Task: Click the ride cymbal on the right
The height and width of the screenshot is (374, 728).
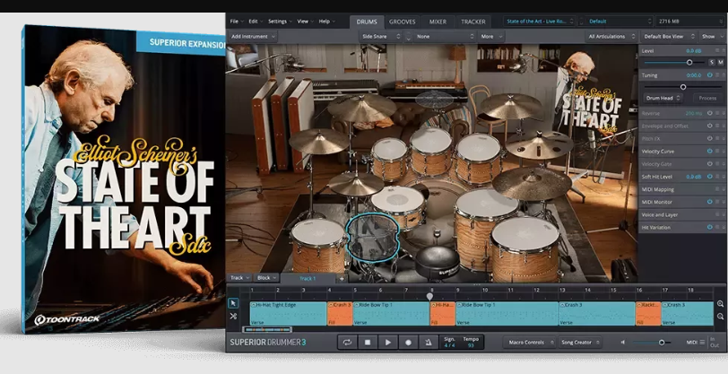Action: pos(532,184)
